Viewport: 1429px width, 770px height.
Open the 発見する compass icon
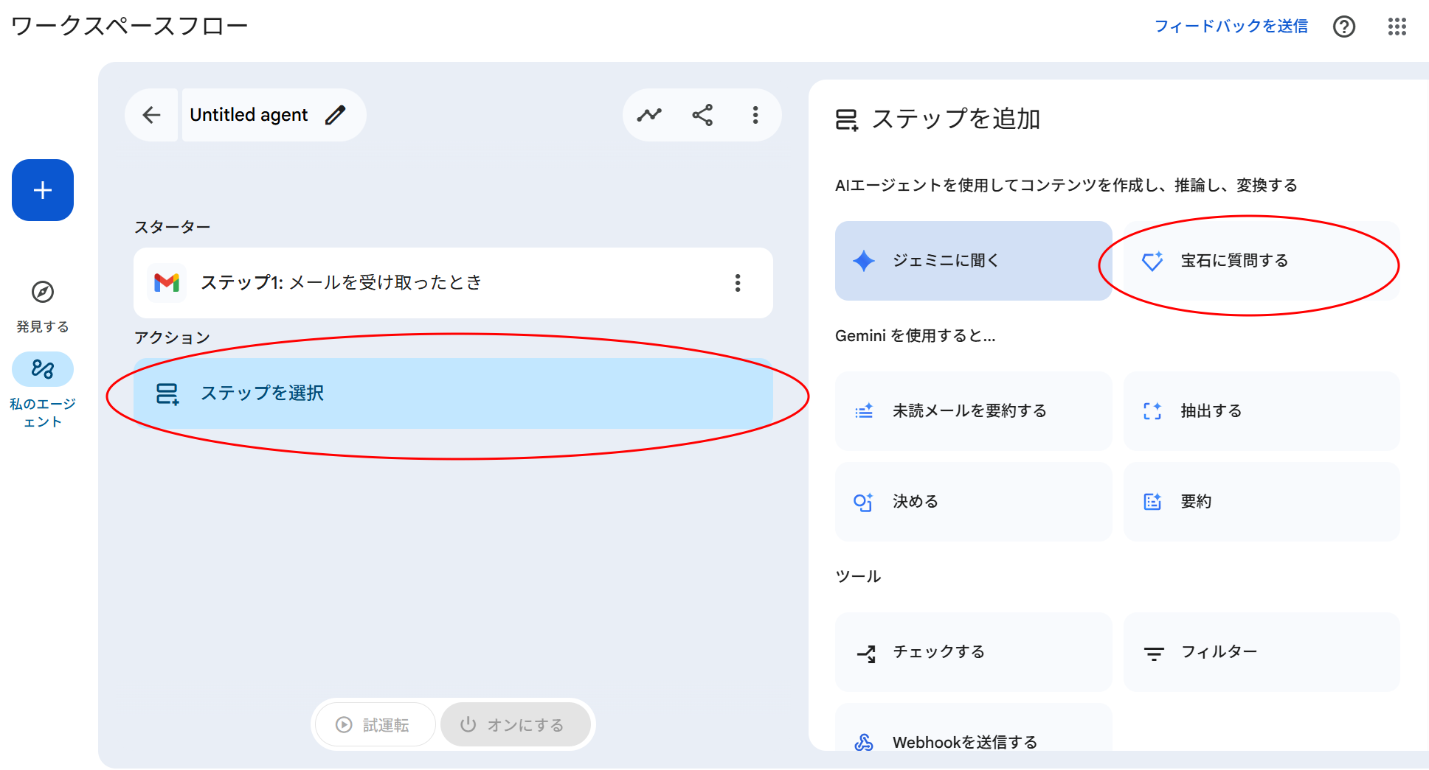43,292
